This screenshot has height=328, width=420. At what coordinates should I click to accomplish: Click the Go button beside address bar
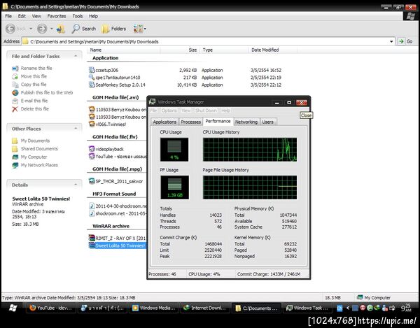coord(405,41)
